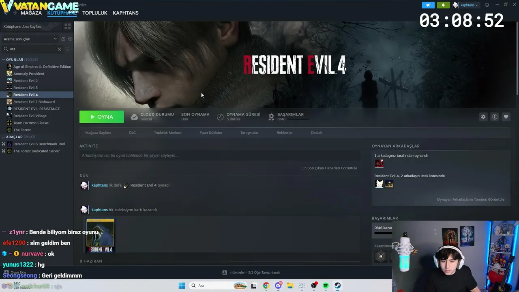Screen dimensions: 519x292
Task: Open the green notifications bell
Action: pos(443,5)
